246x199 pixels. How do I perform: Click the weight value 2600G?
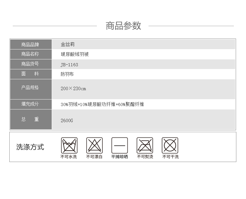tap(67, 121)
